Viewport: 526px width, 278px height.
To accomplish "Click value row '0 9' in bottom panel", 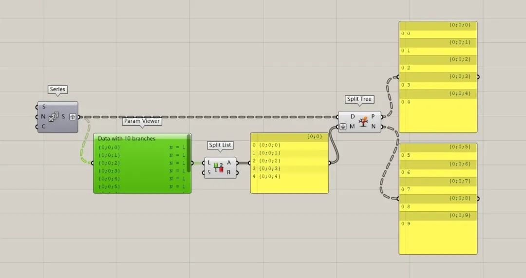I will (438, 224).
